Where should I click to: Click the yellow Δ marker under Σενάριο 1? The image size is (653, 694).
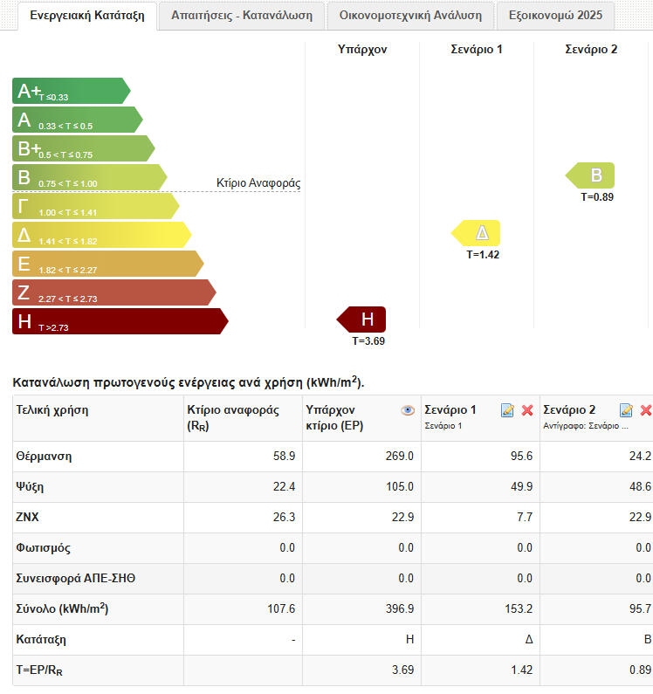pos(477,233)
